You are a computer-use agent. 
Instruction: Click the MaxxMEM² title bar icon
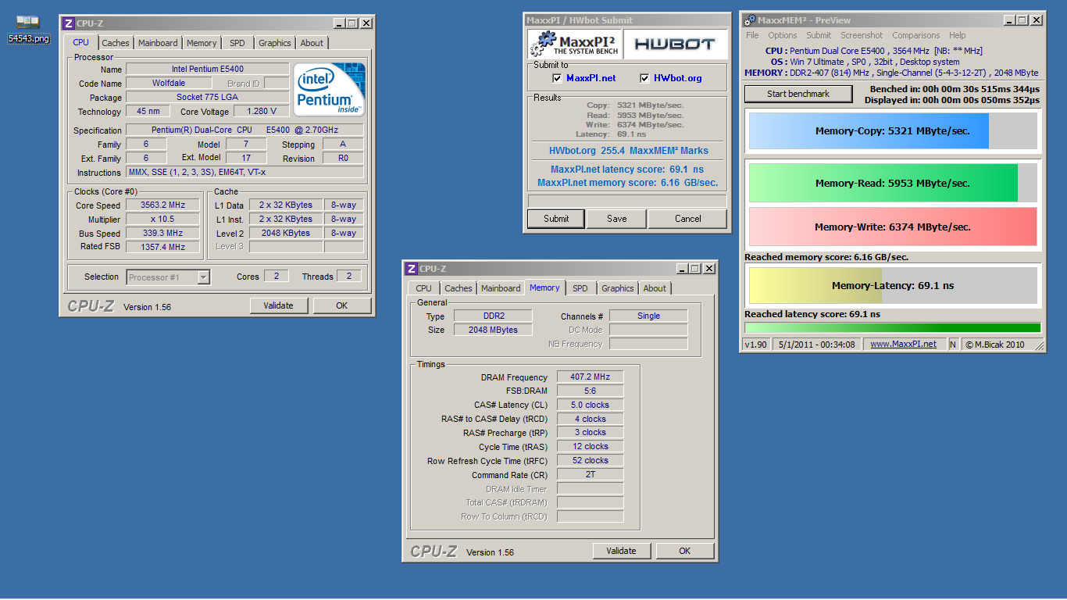click(x=750, y=20)
